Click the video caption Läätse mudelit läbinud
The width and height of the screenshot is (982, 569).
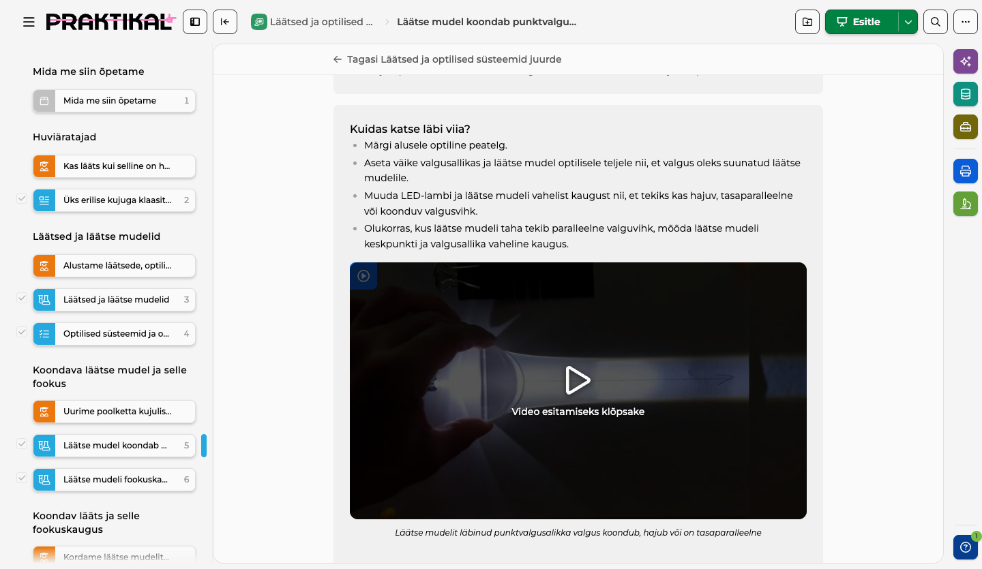coord(578,532)
